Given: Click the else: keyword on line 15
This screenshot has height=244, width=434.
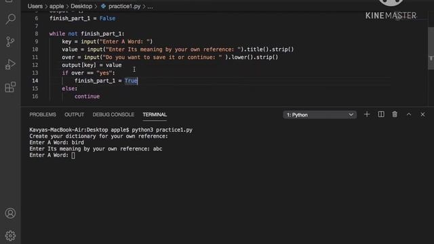Looking at the screenshot, I should pyautogui.click(x=70, y=89).
